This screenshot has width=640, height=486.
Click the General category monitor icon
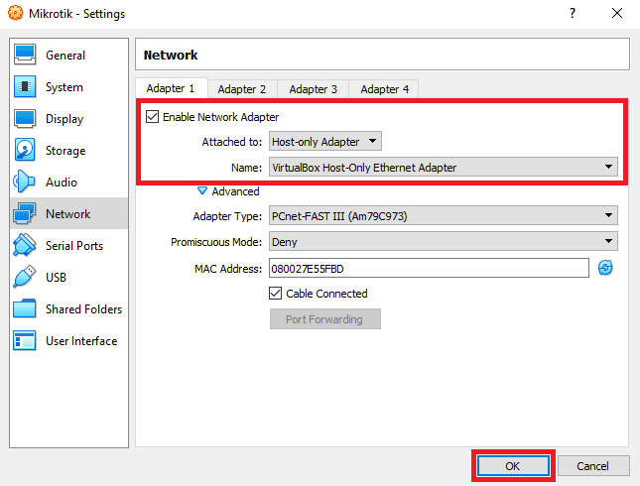(25, 55)
